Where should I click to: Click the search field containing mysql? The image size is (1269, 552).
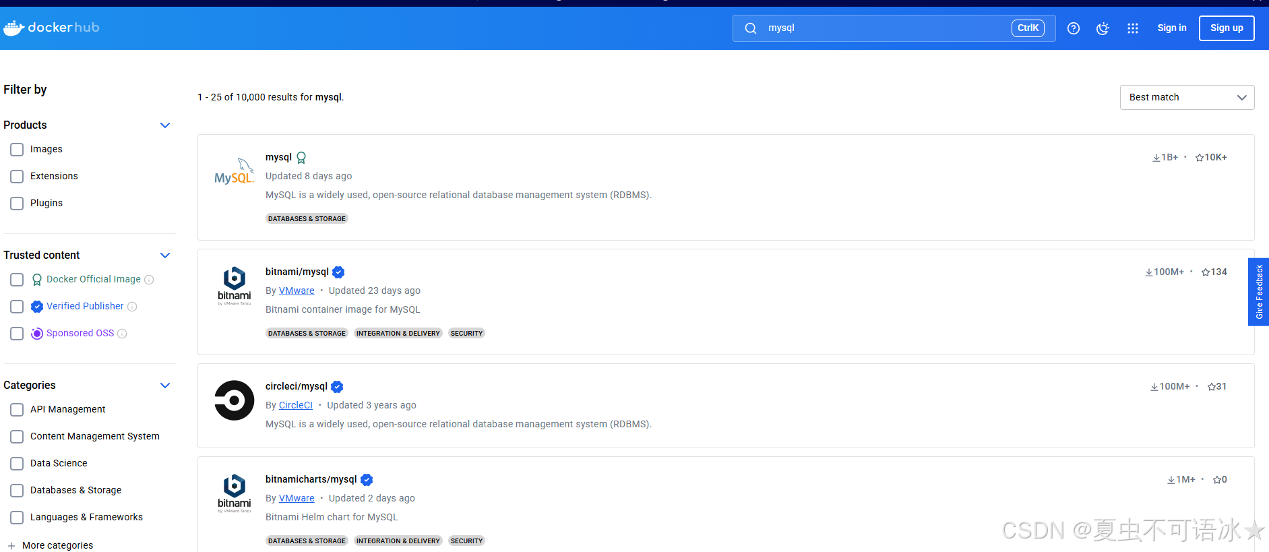(x=894, y=28)
